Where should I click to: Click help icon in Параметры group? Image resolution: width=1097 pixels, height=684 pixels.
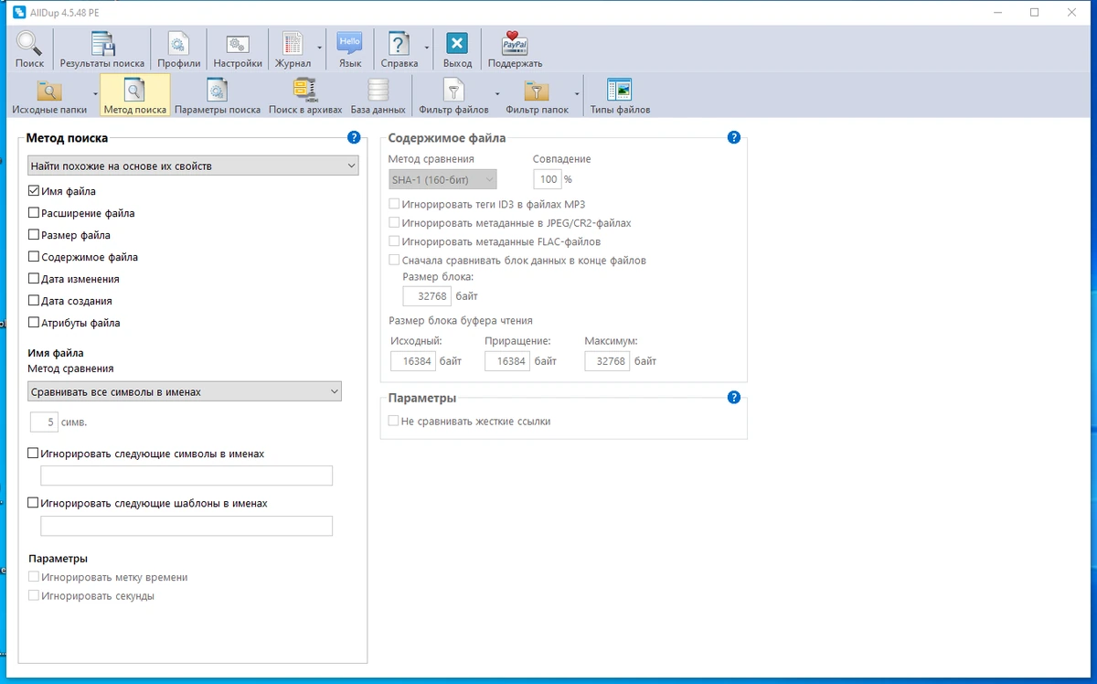coord(733,398)
